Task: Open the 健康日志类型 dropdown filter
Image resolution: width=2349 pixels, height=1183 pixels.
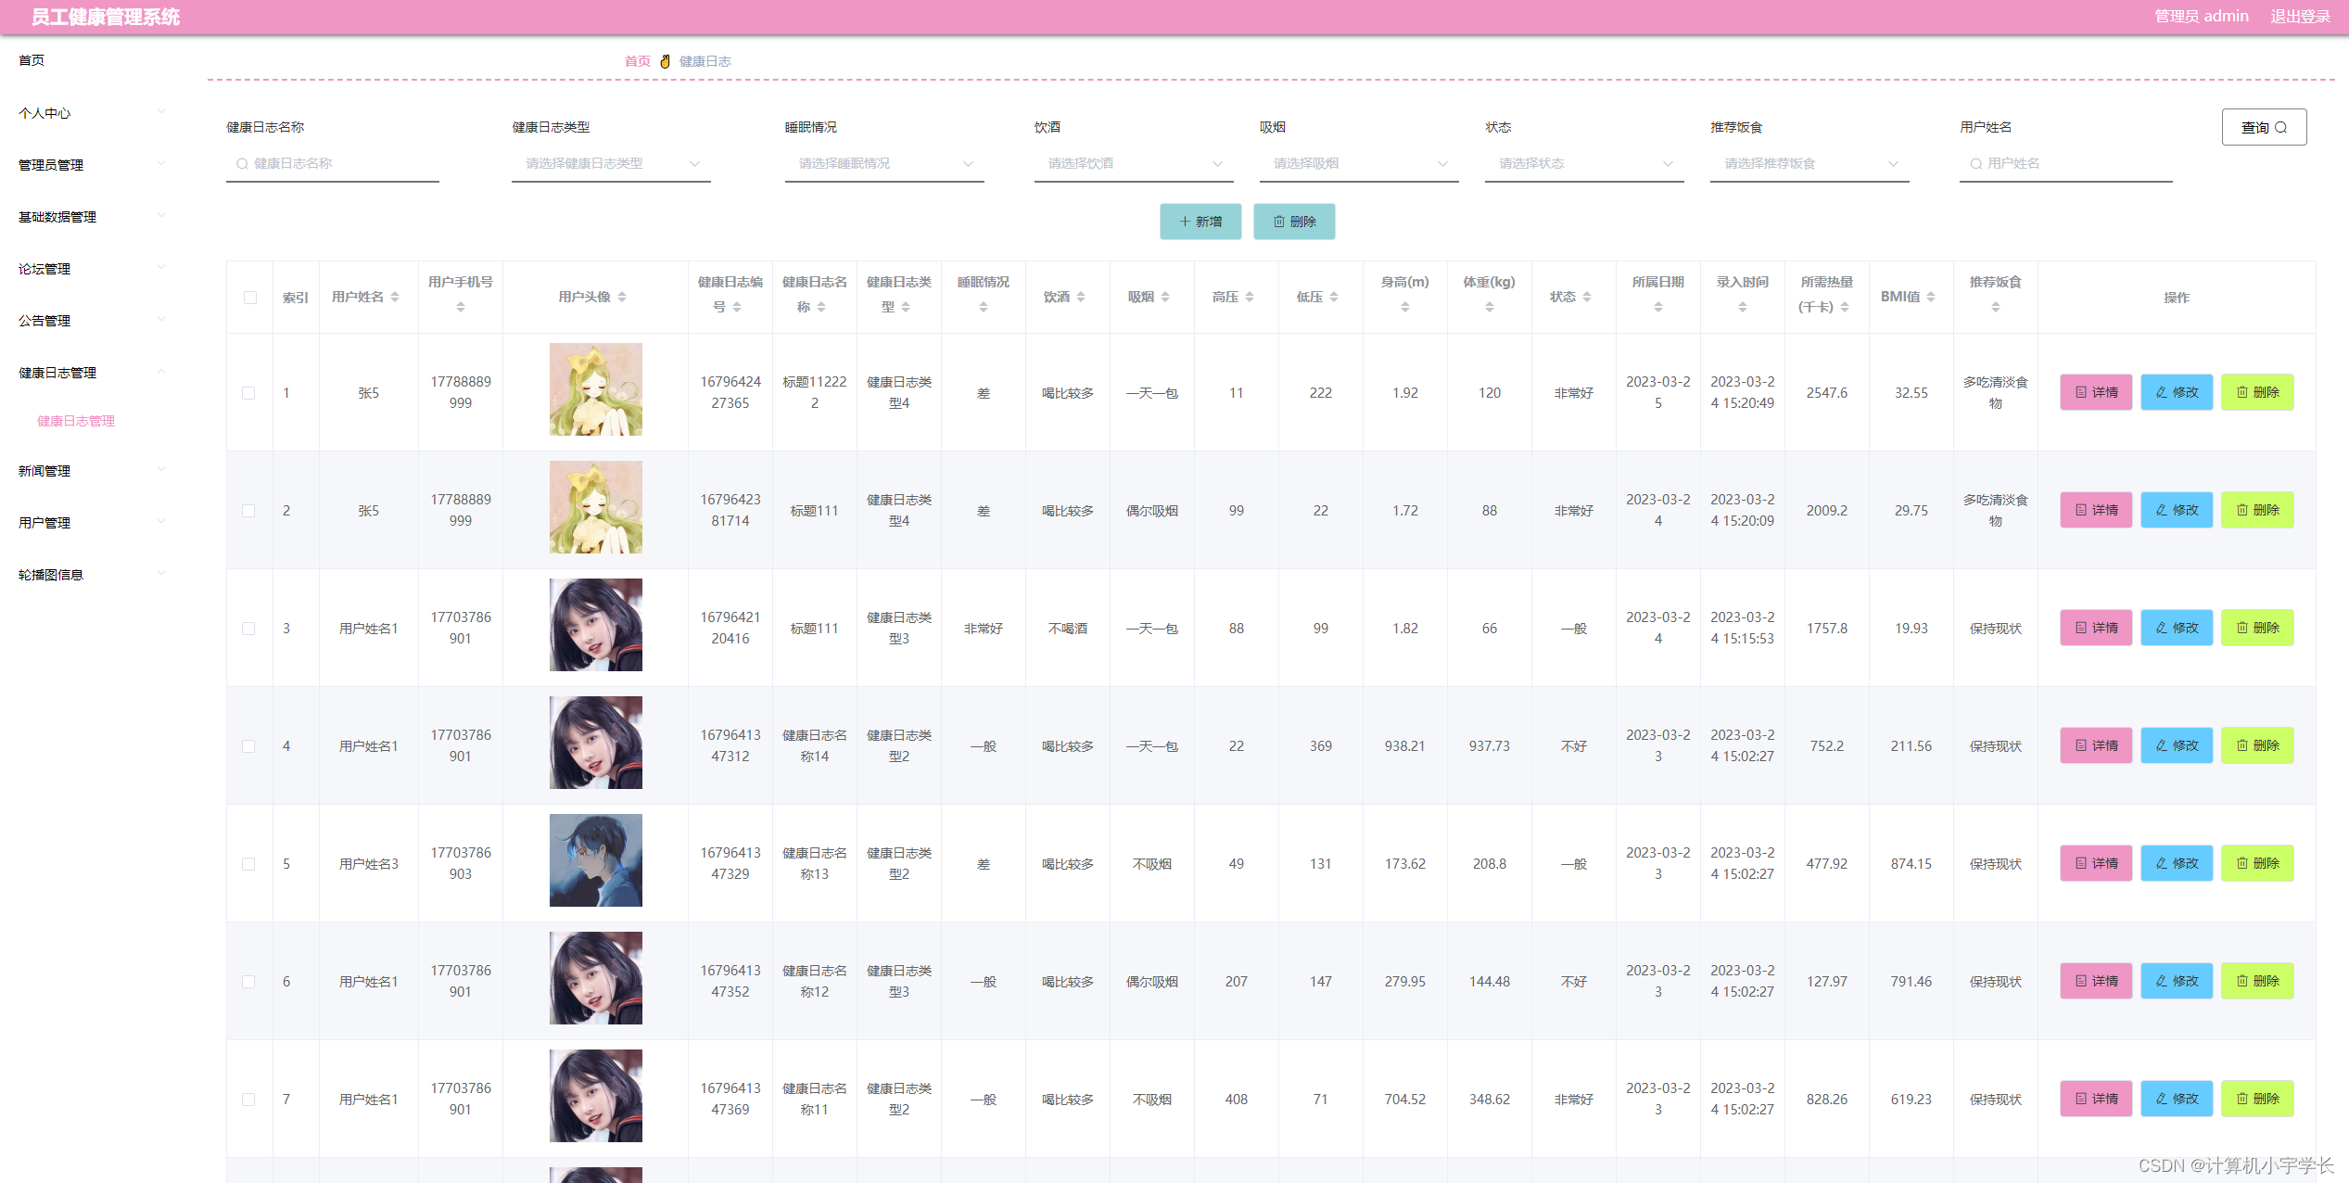Action: point(610,163)
